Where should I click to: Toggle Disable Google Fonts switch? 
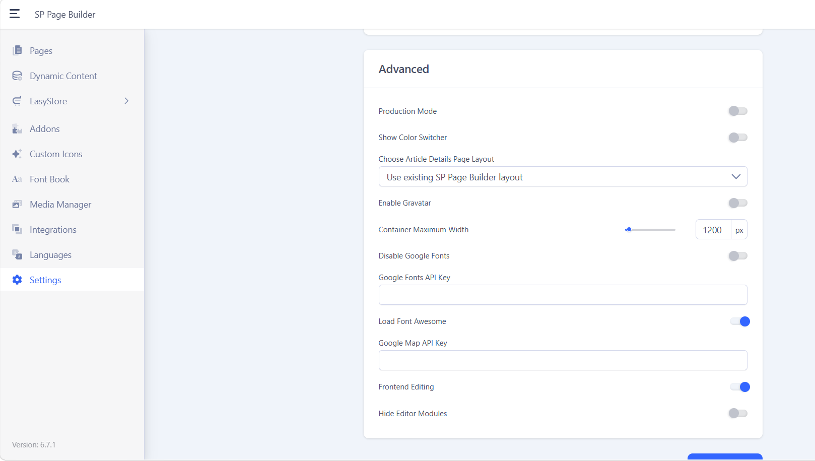(738, 255)
